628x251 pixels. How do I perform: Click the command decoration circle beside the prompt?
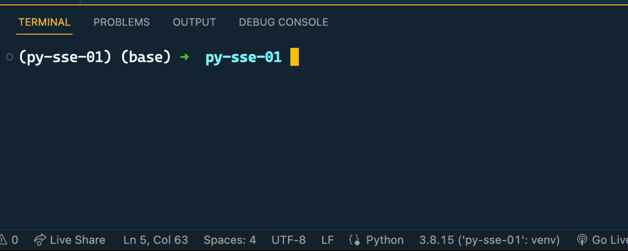tap(10, 57)
